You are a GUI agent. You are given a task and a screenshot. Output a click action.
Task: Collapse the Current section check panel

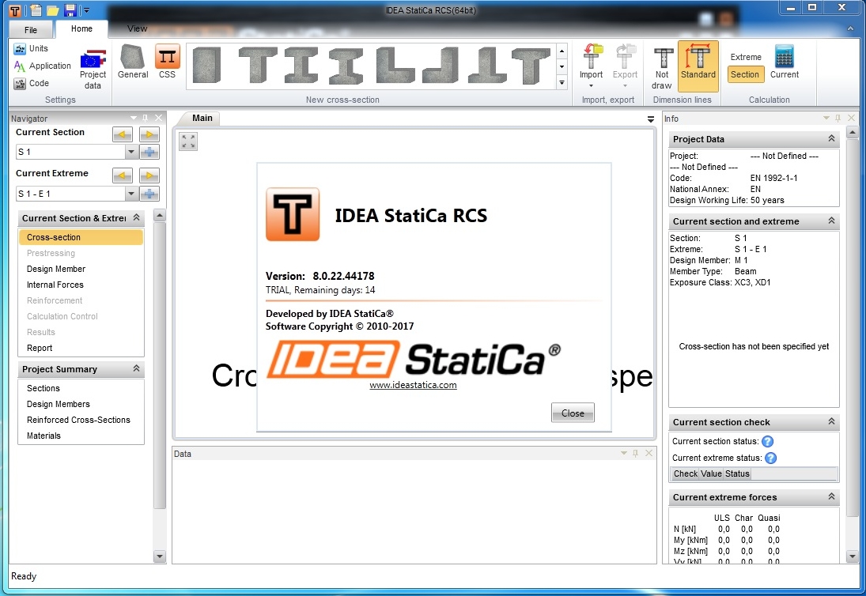click(x=831, y=421)
